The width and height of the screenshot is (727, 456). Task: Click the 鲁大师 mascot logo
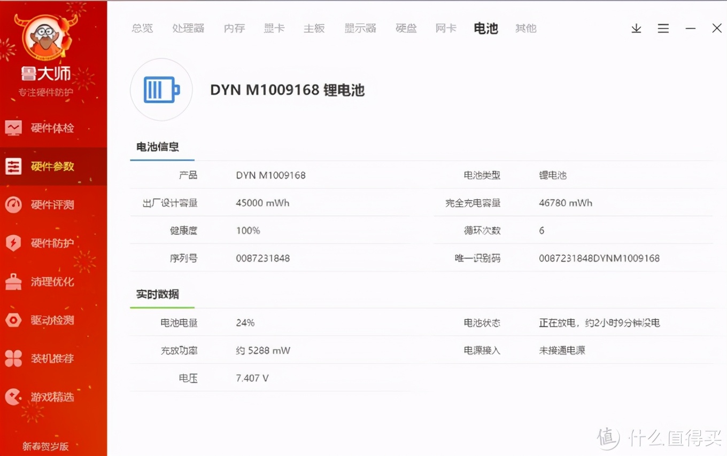[x=44, y=37]
